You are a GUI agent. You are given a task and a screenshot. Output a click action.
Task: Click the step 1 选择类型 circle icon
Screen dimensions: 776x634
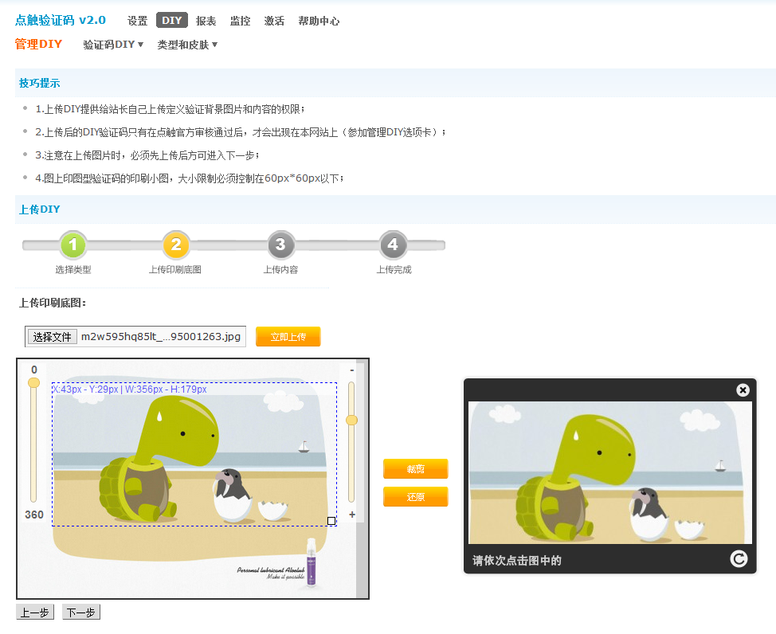coord(73,245)
